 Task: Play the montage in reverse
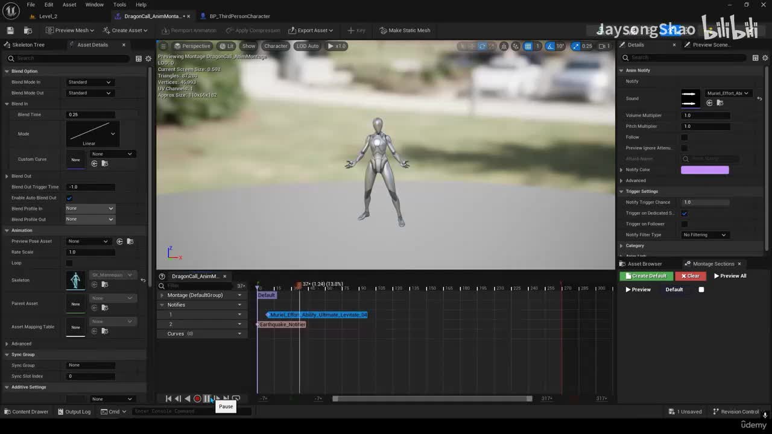(x=188, y=398)
